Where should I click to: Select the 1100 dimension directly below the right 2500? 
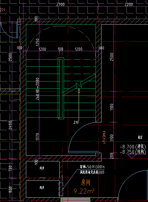click(112, 107)
